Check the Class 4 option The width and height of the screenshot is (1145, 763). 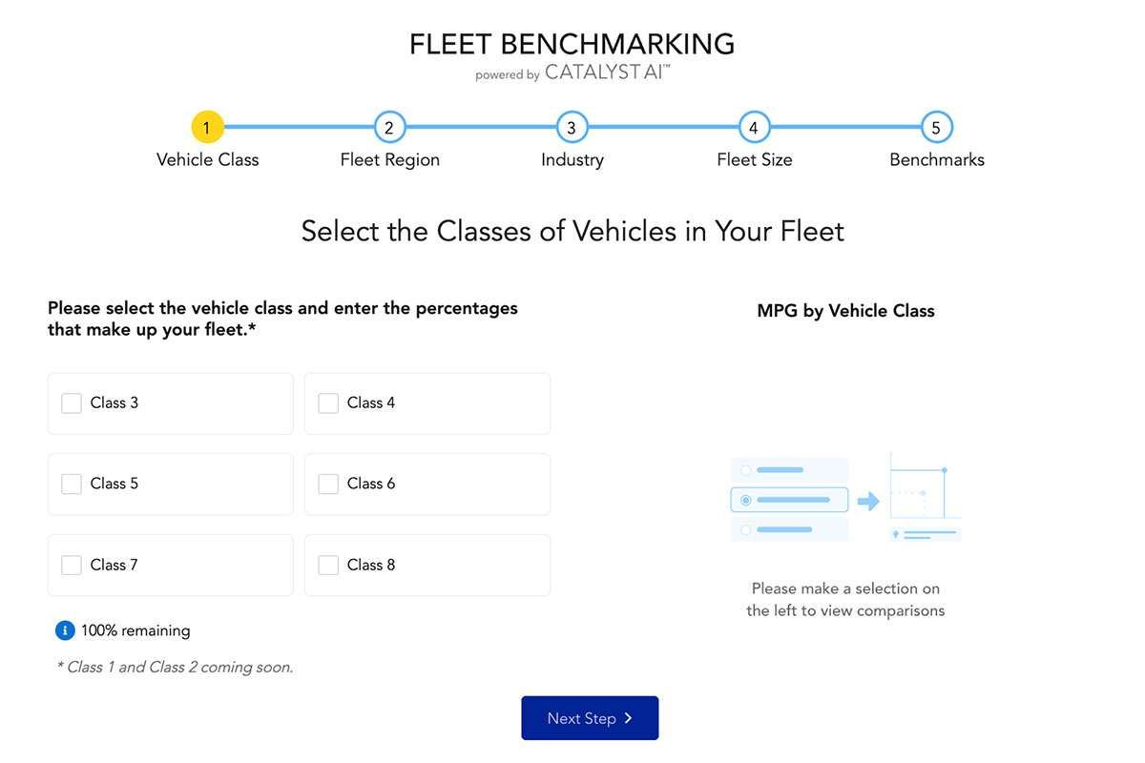pos(327,402)
